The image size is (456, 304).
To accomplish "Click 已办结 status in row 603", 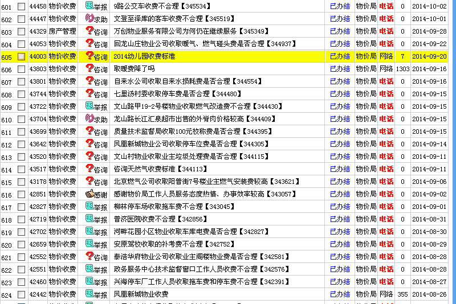I will (340, 31).
